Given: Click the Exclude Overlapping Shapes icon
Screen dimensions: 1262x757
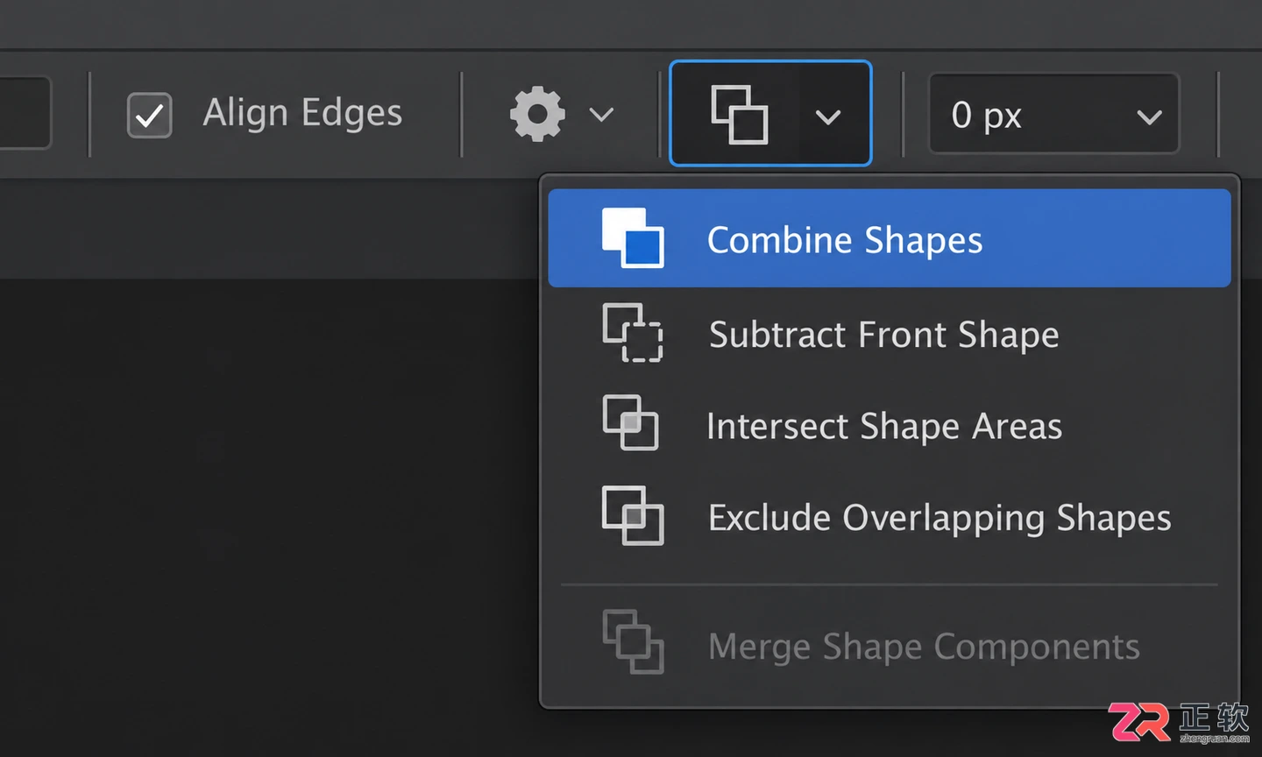Looking at the screenshot, I should click(x=633, y=515).
